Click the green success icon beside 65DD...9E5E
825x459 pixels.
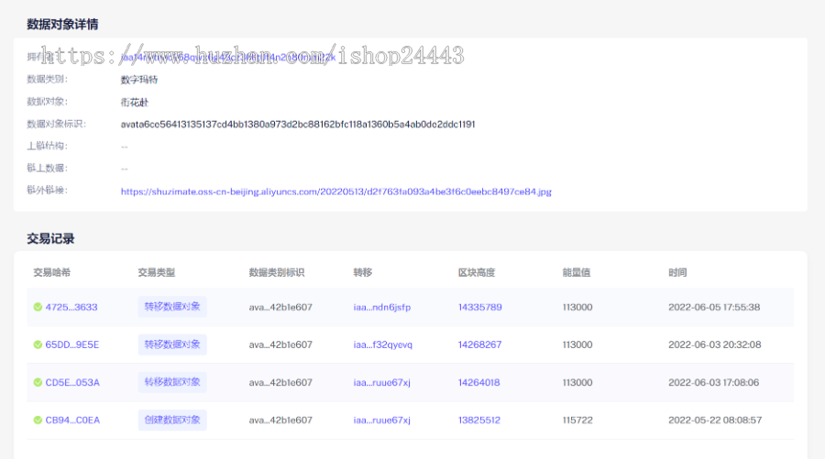point(38,344)
